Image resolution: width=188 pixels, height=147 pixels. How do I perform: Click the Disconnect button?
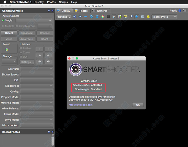click(27, 33)
